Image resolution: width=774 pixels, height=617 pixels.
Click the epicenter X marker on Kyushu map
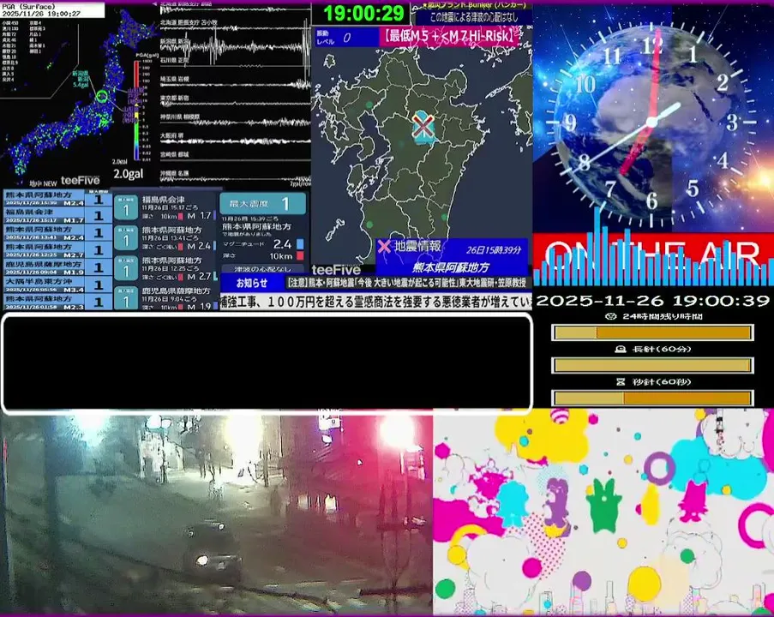pyautogui.click(x=423, y=126)
